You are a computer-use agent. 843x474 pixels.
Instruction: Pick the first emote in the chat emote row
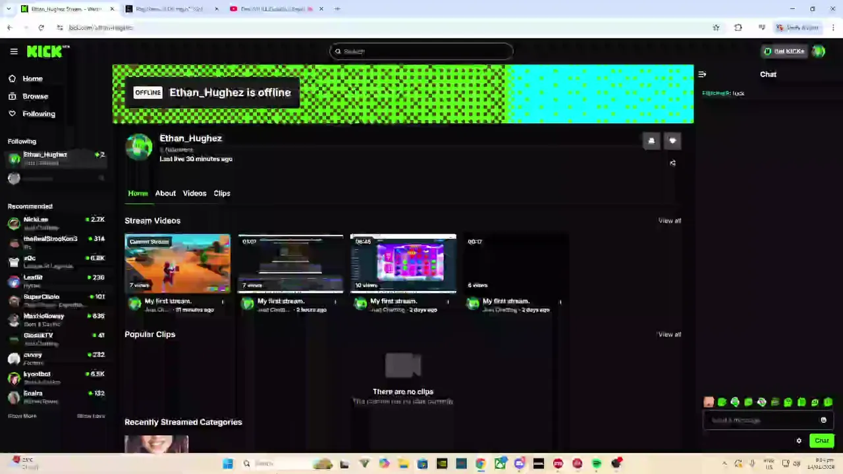(x=709, y=402)
